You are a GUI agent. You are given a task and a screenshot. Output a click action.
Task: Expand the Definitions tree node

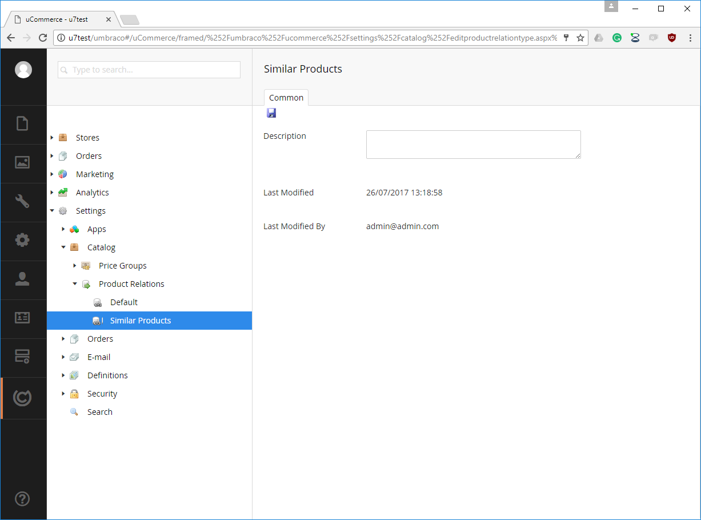point(63,375)
